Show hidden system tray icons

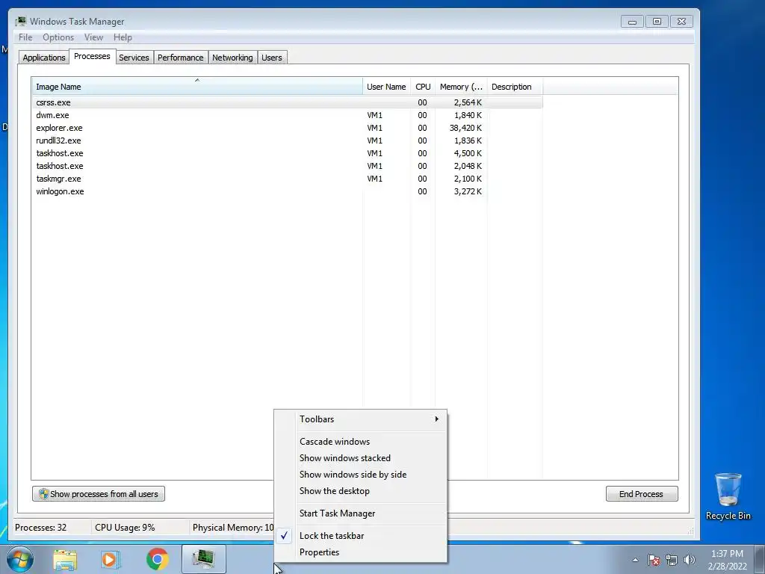pos(635,560)
